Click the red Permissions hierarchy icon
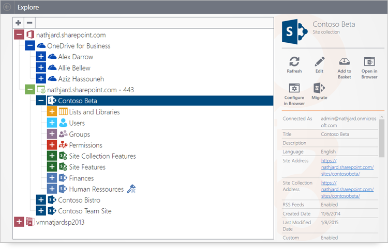The height and width of the screenshot is (250, 388). (x=63, y=145)
